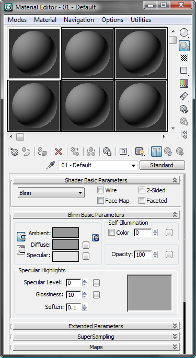Enable the checkered Background icon

click(183, 58)
